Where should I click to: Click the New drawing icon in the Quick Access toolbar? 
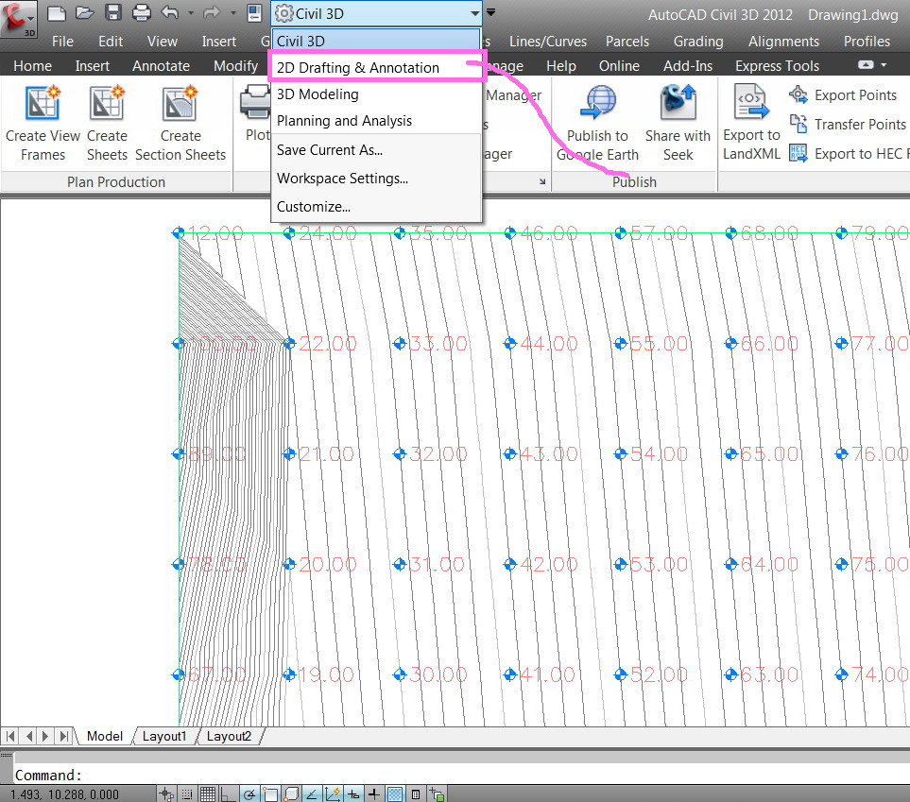(x=56, y=13)
